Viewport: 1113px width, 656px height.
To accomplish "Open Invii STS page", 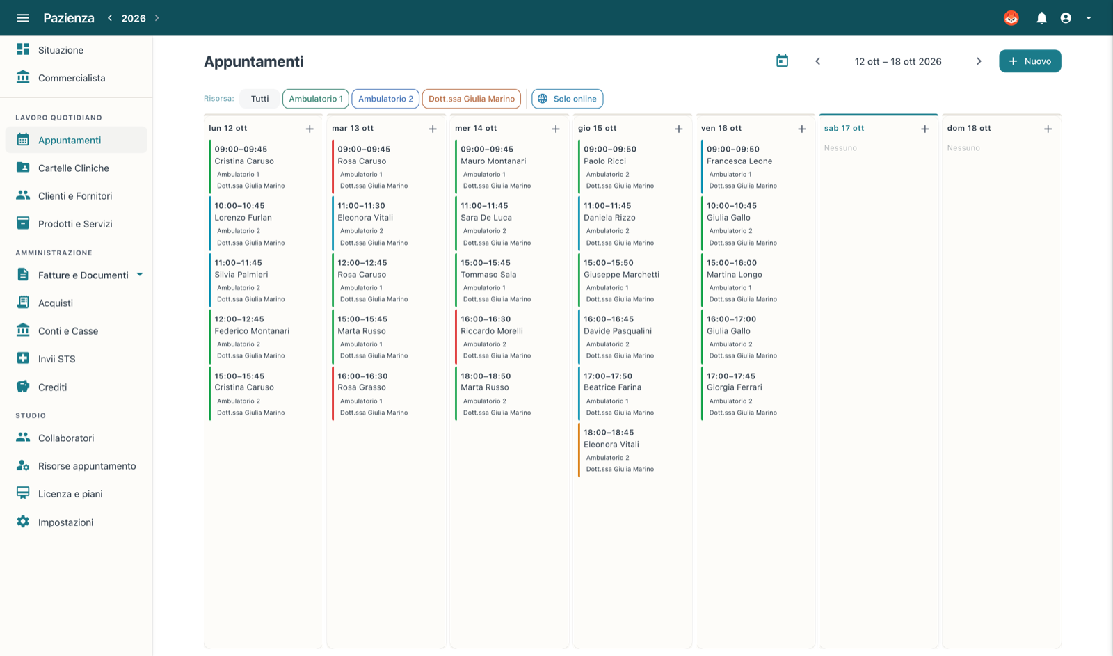I will click(x=77, y=359).
